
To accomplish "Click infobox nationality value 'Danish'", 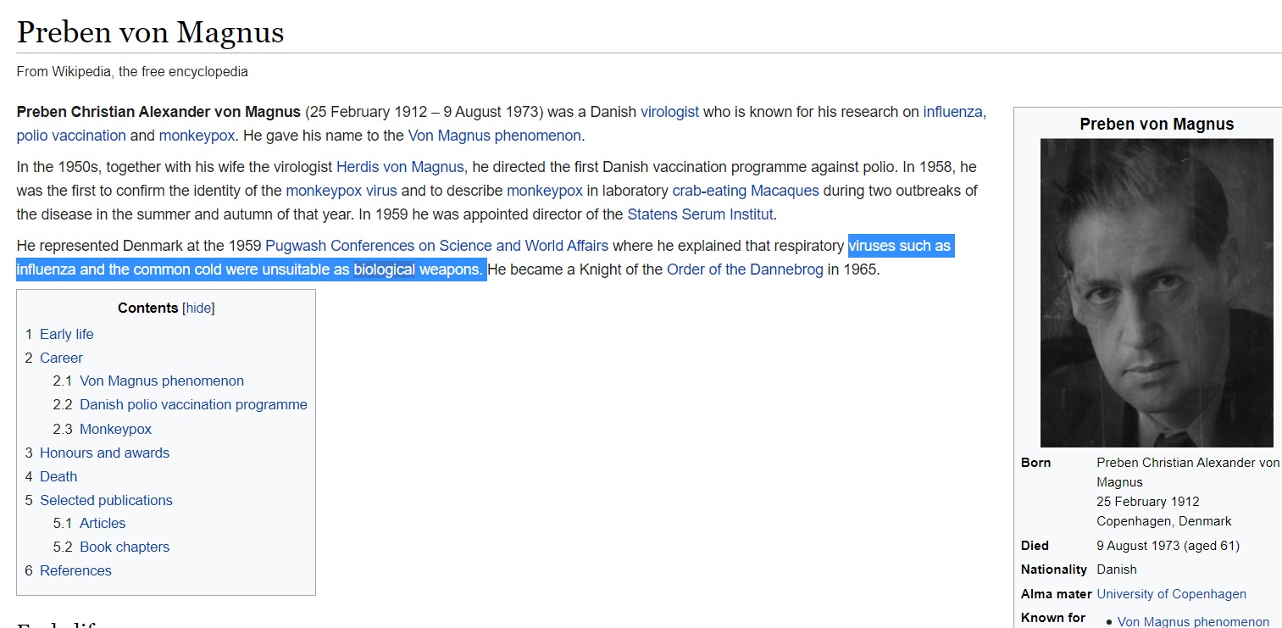I will click(x=1117, y=570).
